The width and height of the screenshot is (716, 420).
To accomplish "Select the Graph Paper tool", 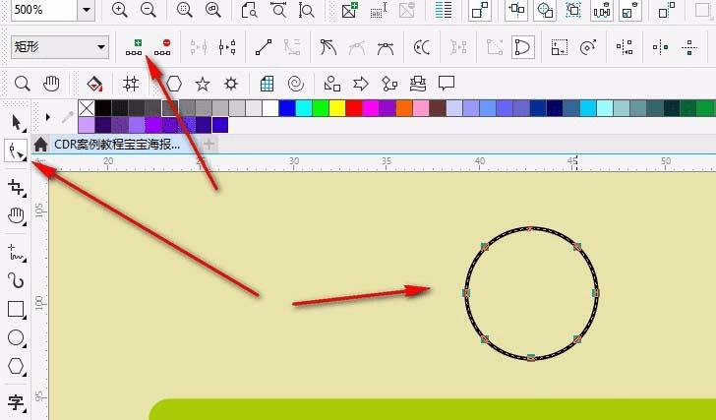I will pos(267,84).
